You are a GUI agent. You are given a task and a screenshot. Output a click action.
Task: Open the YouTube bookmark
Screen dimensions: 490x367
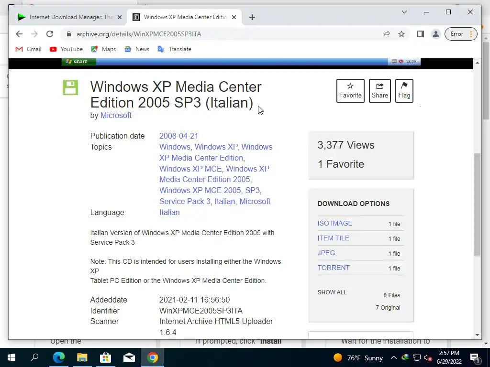(66, 49)
